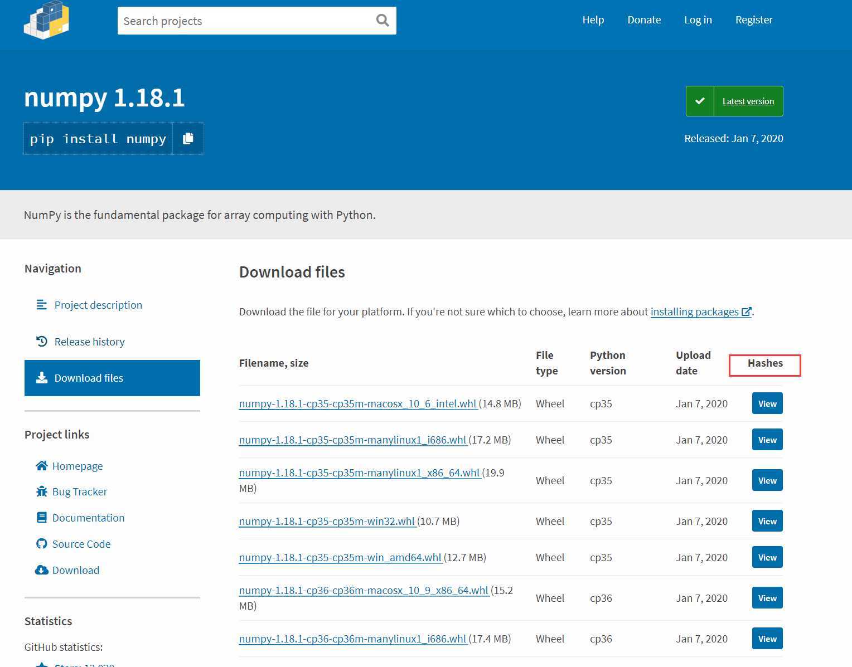Image resolution: width=852 pixels, height=667 pixels.
Task: Click the Navigation sidebar heading
Action: 53,268
